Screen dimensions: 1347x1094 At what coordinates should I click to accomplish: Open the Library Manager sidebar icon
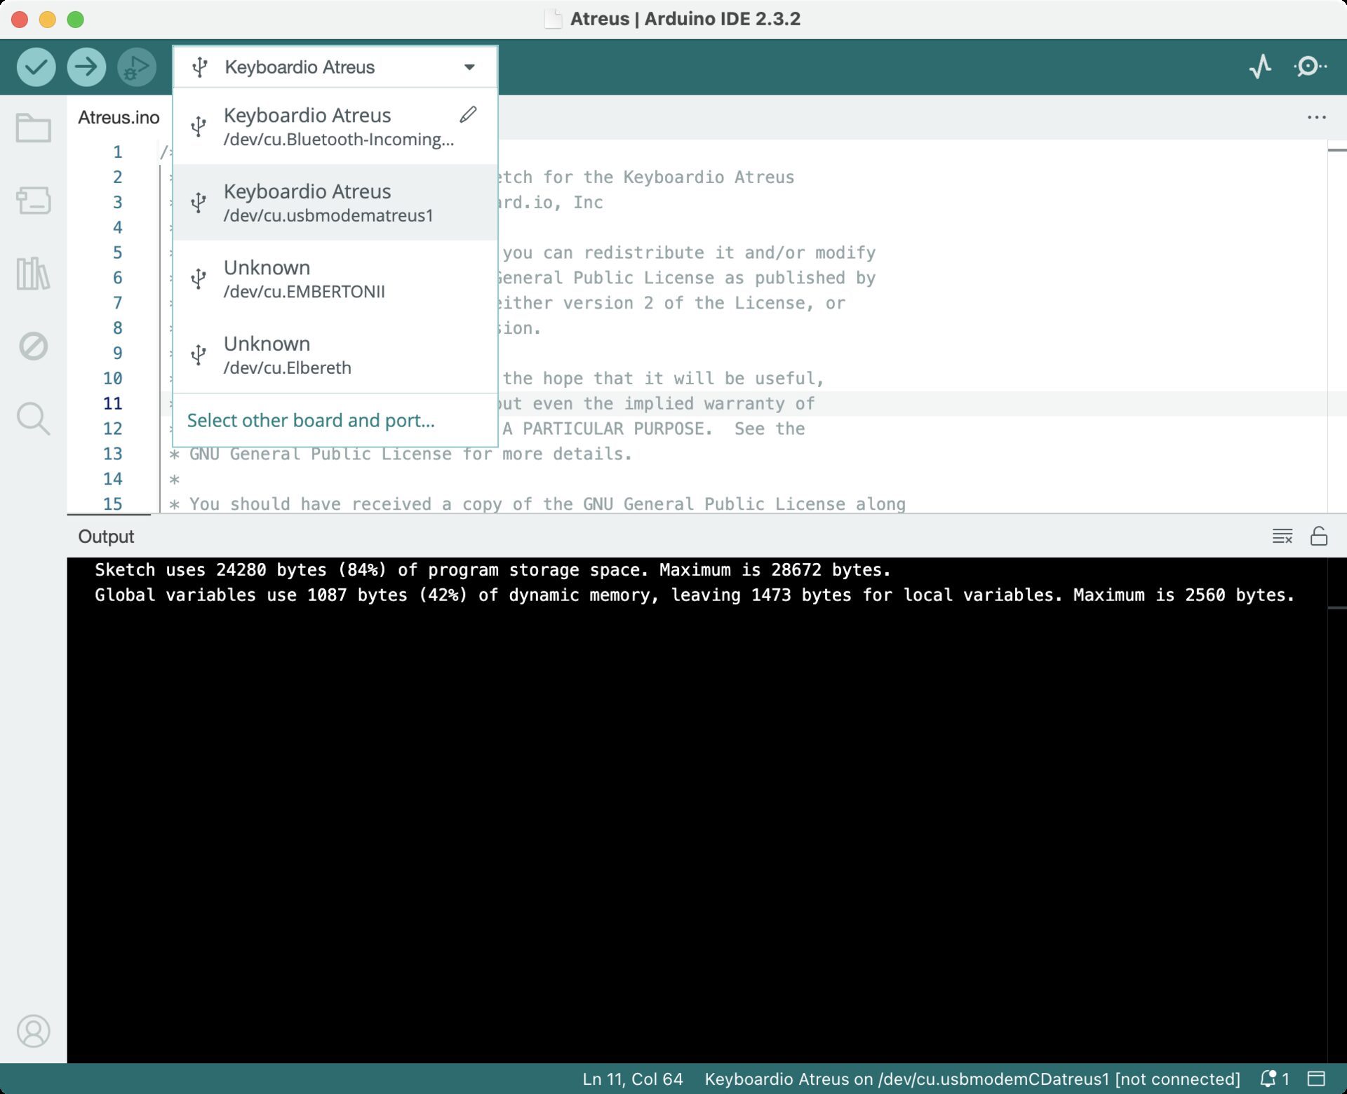(x=33, y=273)
